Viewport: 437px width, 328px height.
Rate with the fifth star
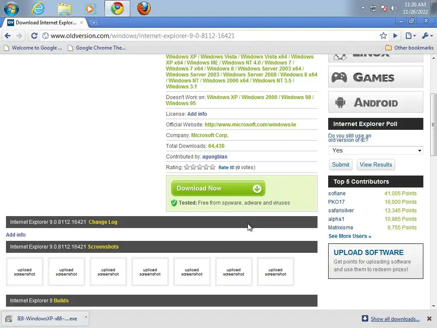pyautogui.click(x=213, y=167)
